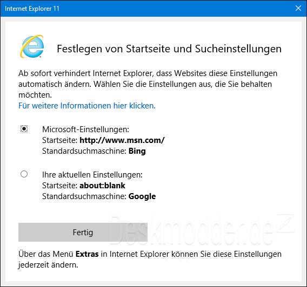Click the Internet Explorer logo icon
This screenshot has height=287, width=307.
[x=32, y=46]
